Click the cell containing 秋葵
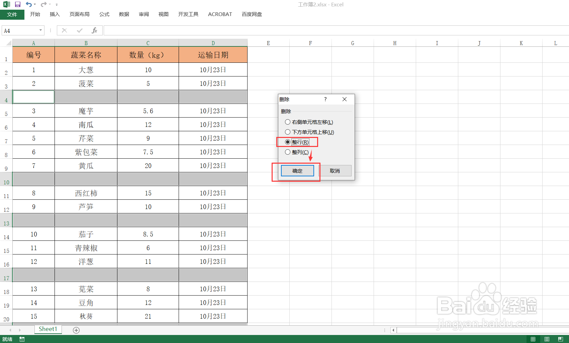 point(86,316)
